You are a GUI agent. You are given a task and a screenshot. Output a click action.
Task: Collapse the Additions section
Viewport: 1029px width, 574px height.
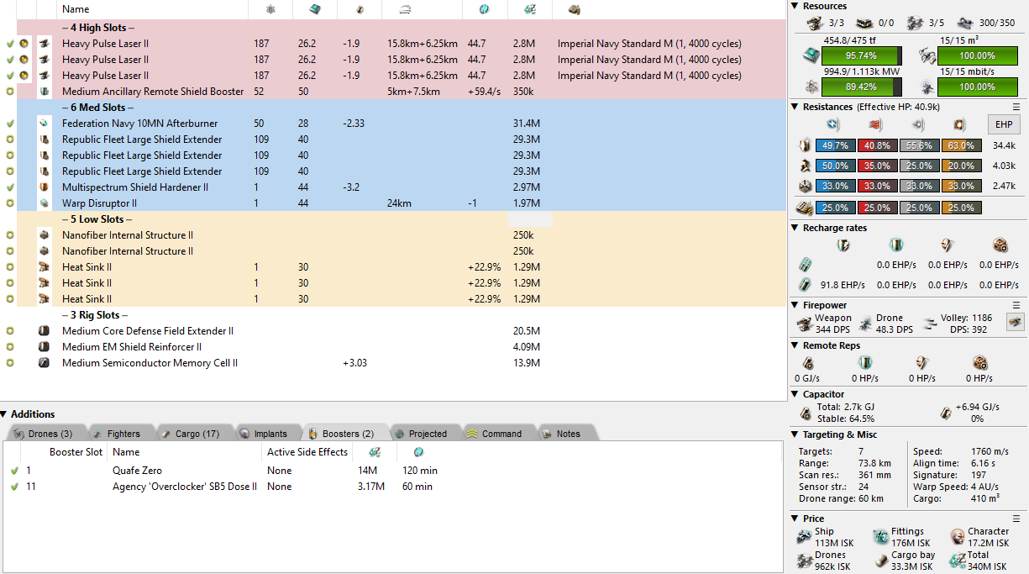4,414
